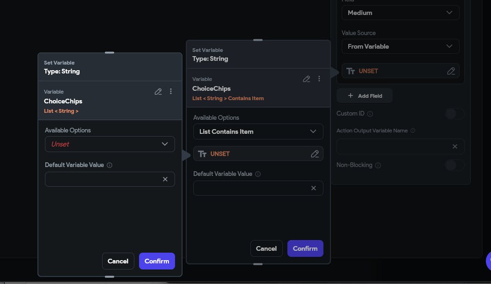Open the Unset Available Options dropdown
The width and height of the screenshot is (491, 284).
pyautogui.click(x=110, y=144)
